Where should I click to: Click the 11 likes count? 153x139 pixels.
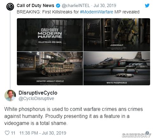pos(13,133)
